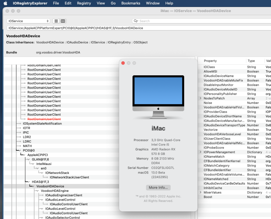Open the Bookmarks menu
Viewport: 271px width, 219px height.
[x=131, y=3]
